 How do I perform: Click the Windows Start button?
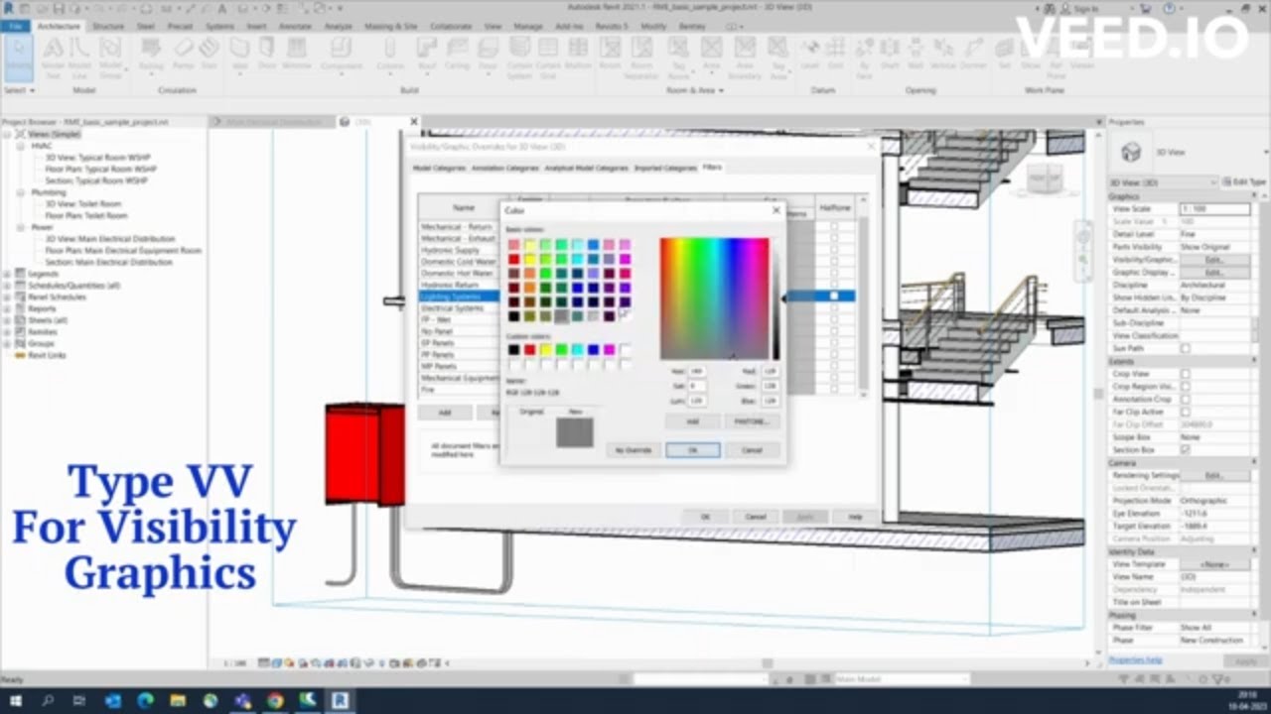[16, 700]
